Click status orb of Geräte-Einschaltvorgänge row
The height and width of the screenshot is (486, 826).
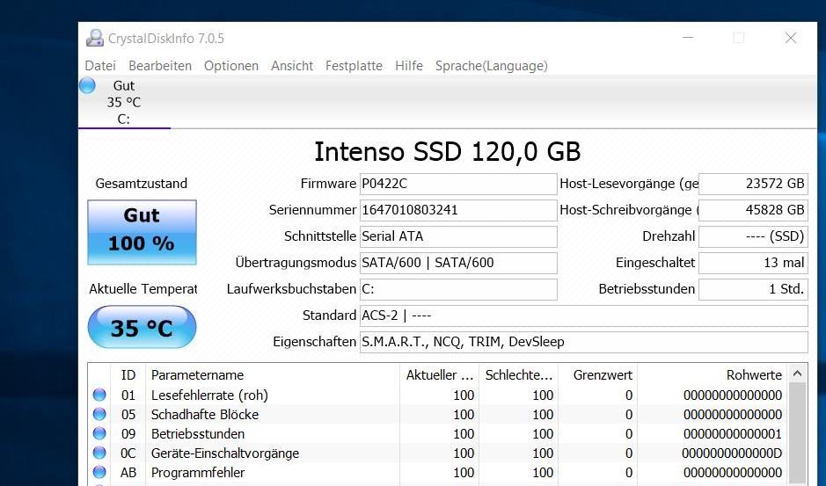[99, 453]
